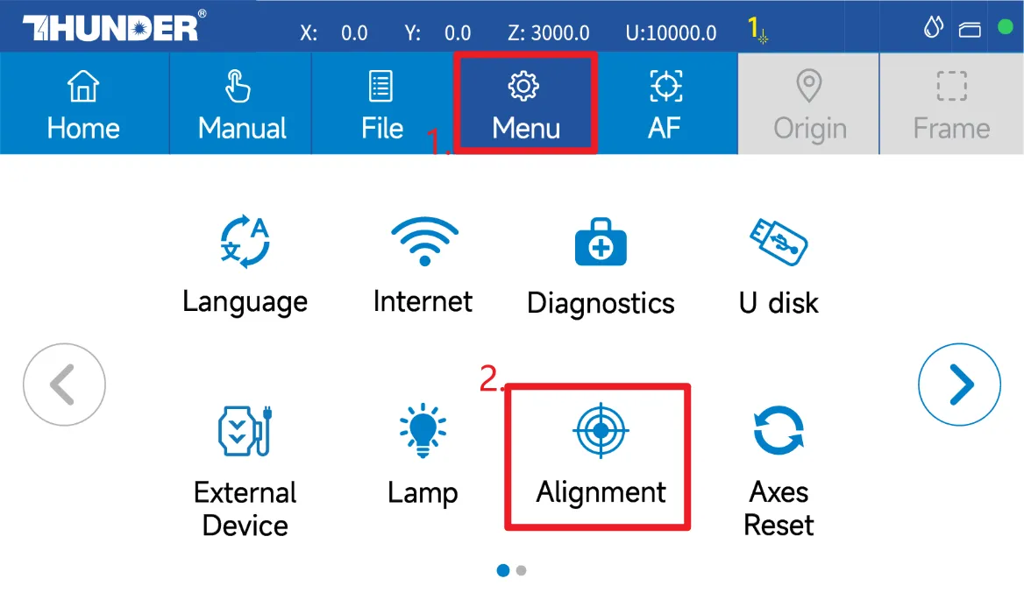Select the Axes Reset icon

click(779, 430)
